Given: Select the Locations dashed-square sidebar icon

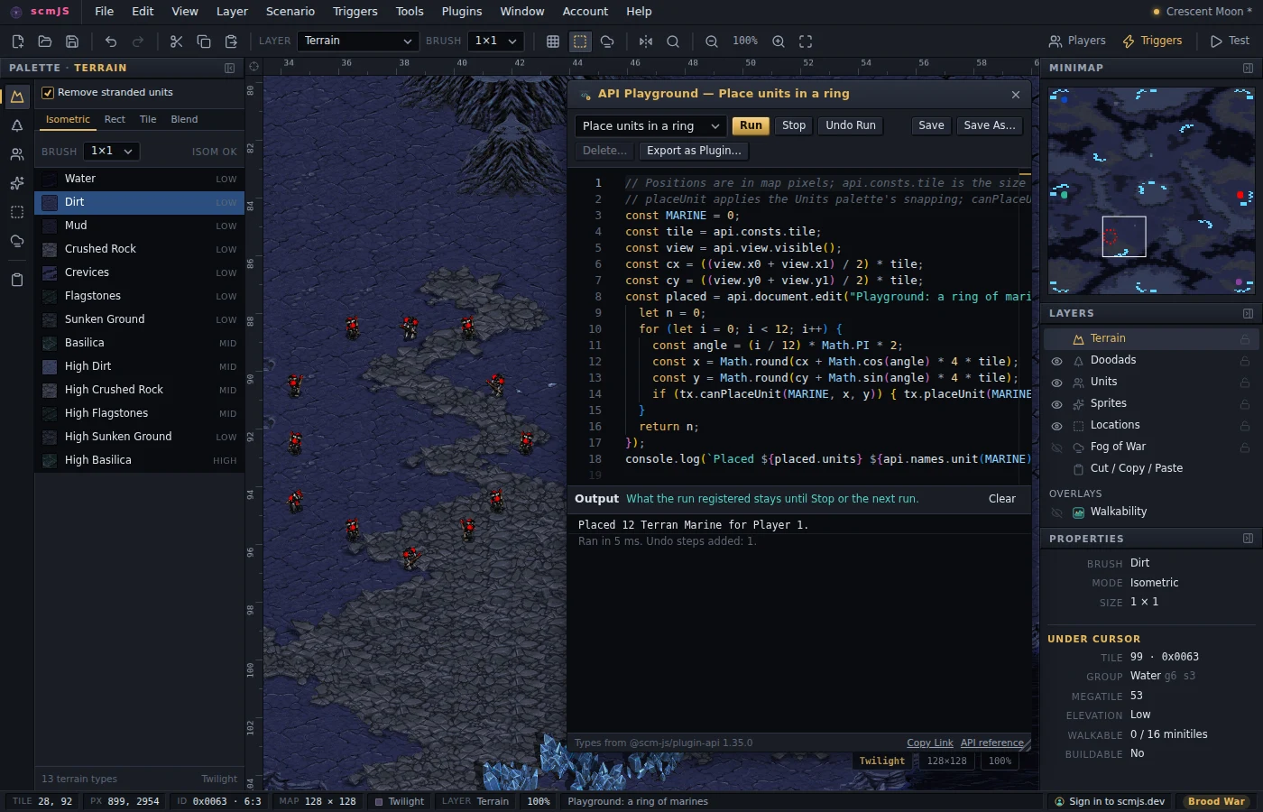Looking at the screenshot, I should tap(17, 212).
